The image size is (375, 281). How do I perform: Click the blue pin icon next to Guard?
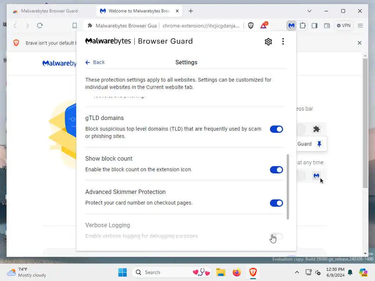coord(319,144)
